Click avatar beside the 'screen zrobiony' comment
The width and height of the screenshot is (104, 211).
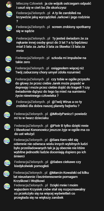pyautogui.click(x=9, y=28)
